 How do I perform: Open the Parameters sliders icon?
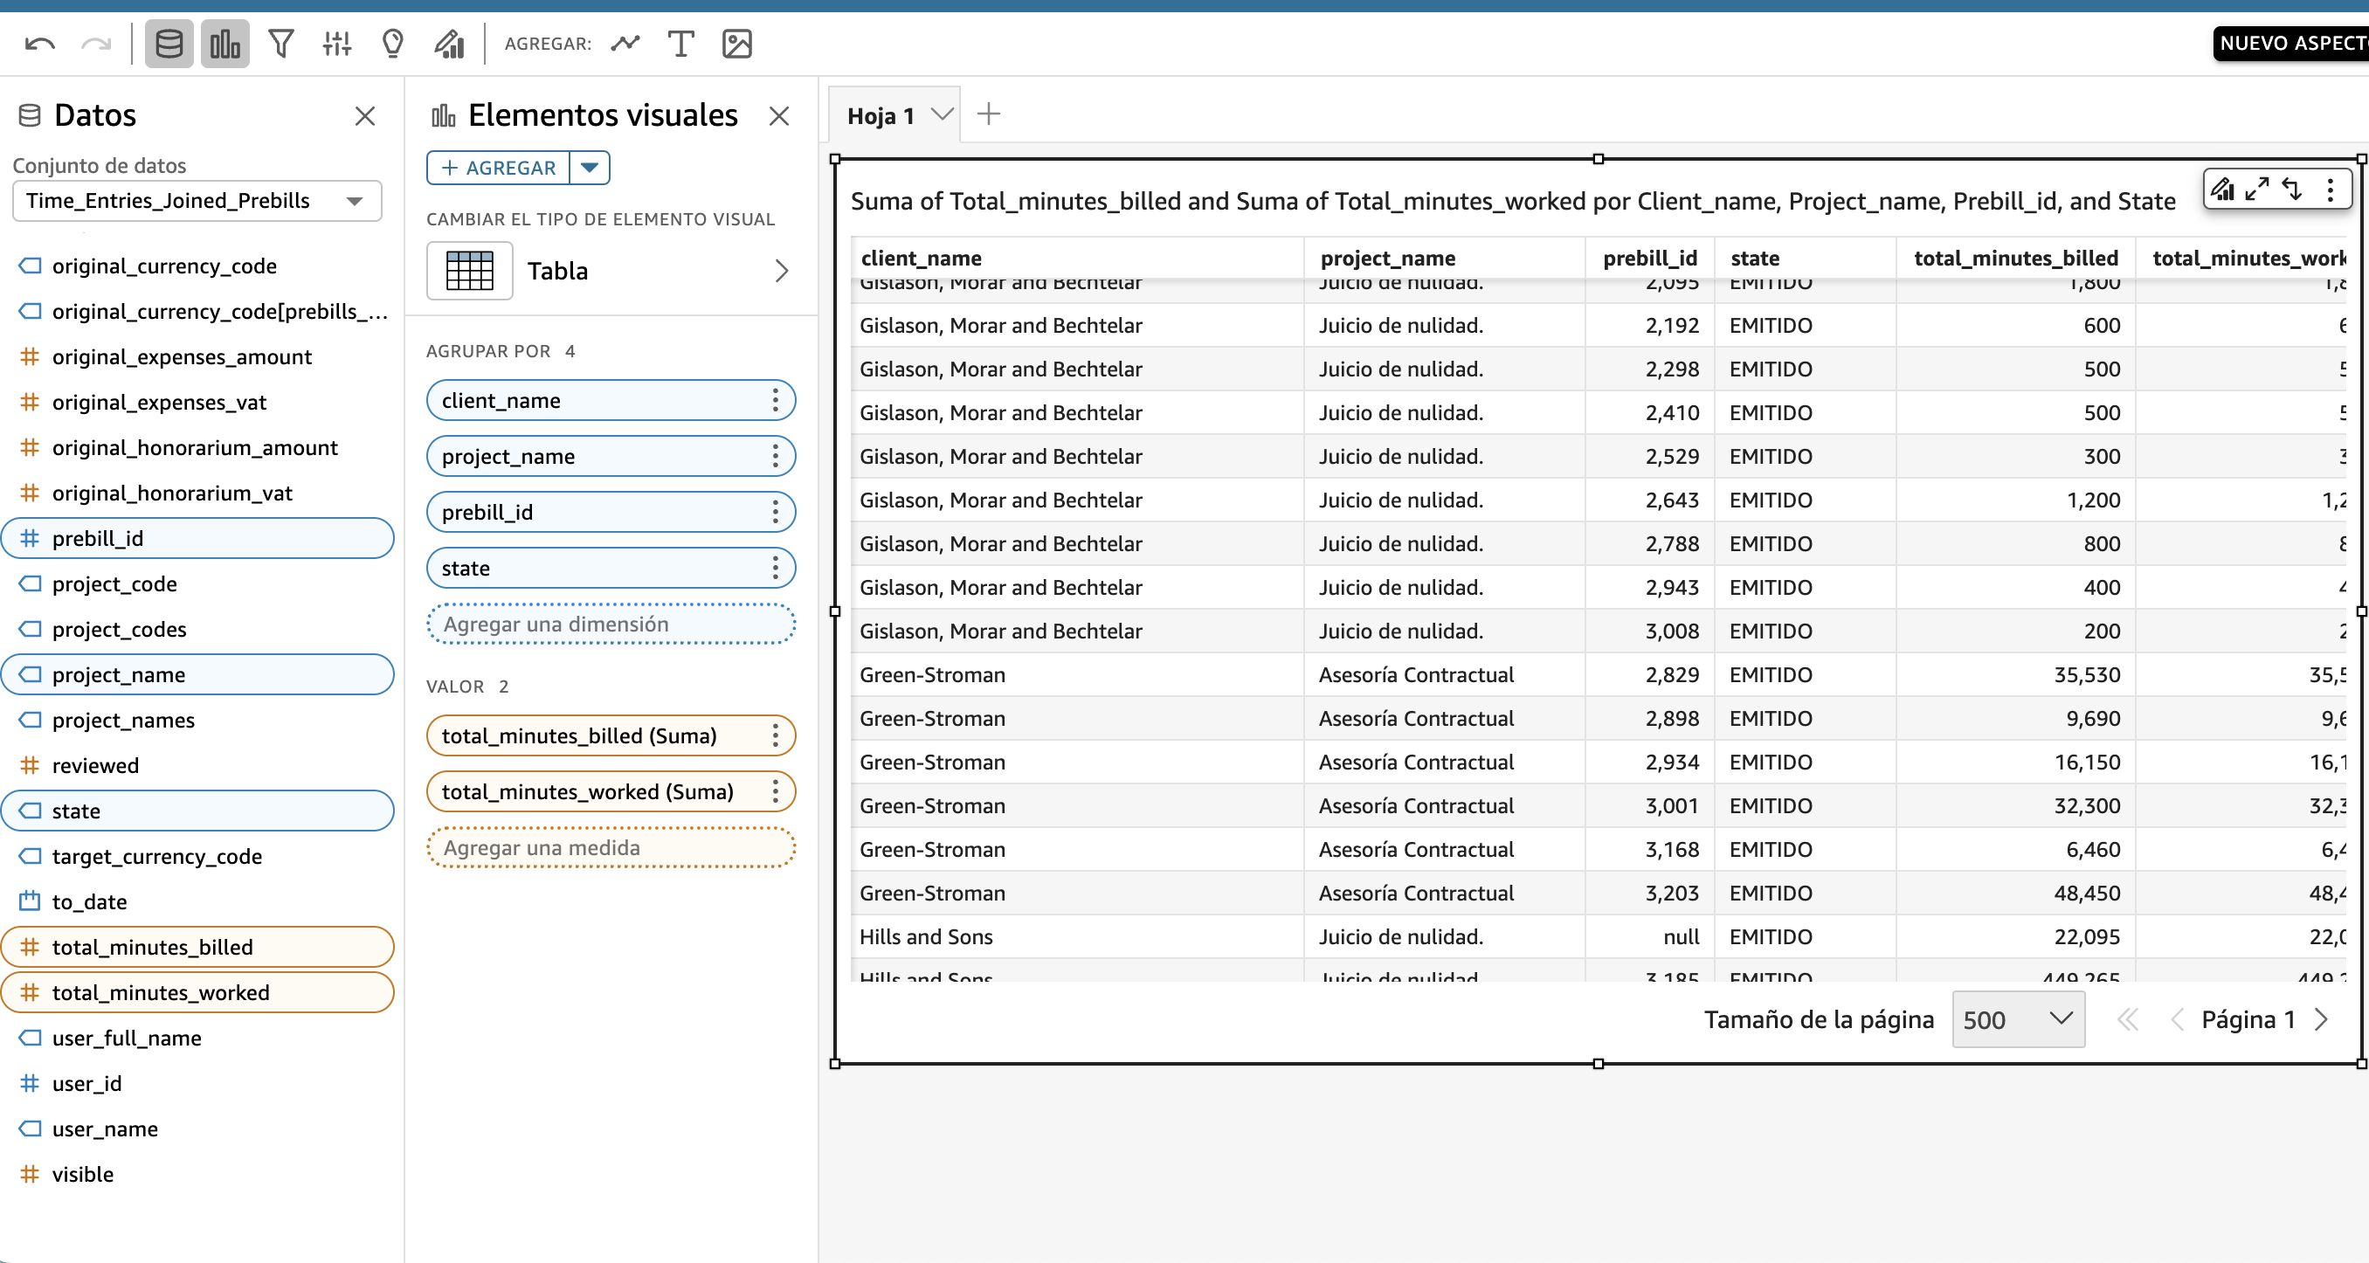coord(337,43)
